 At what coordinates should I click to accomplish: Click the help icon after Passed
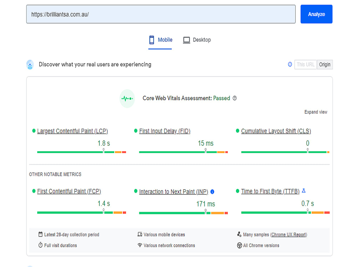click(235, 98)
